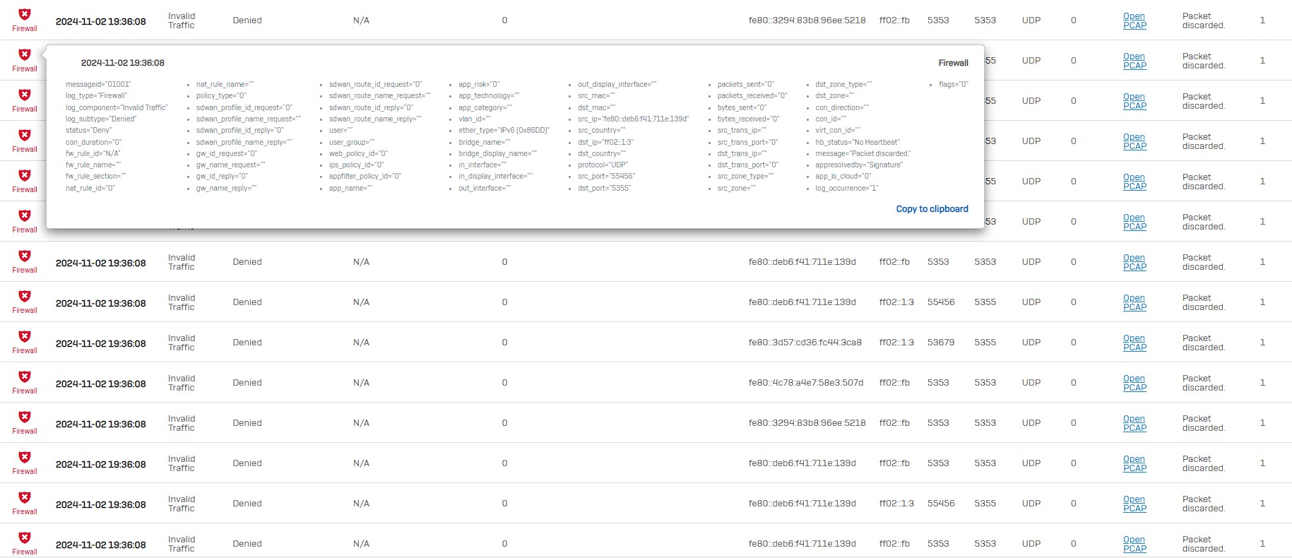Select log_component="Invalid Traffic" in the popup
This screenshot has height=558, width=1292.
pos(117,107)
